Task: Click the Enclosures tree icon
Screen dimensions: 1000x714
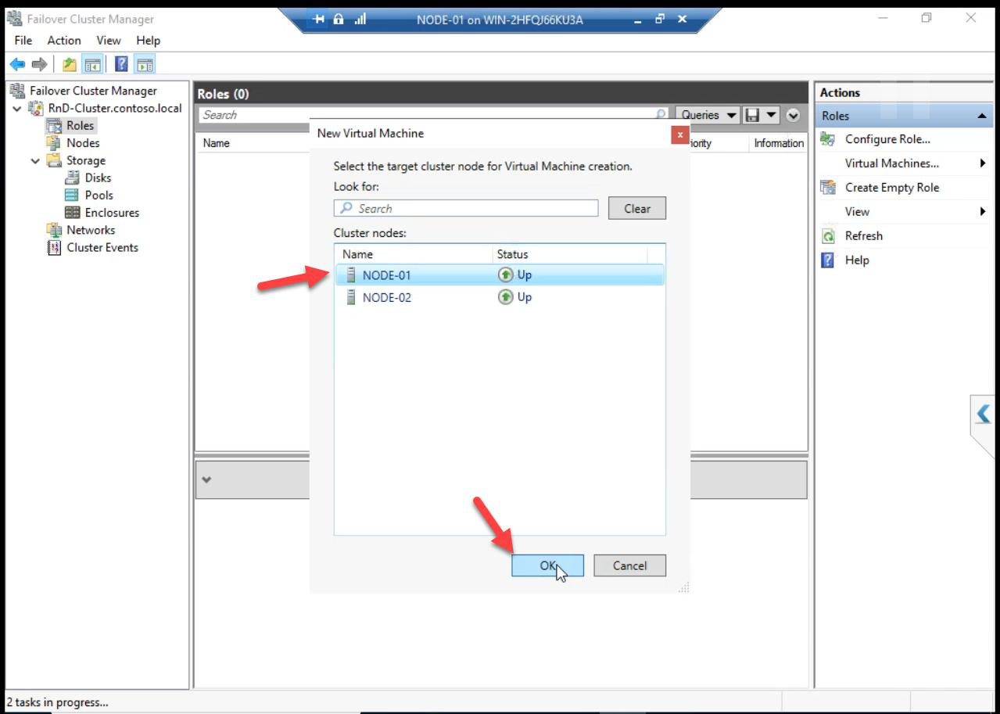Action: [x=73, y=213]
